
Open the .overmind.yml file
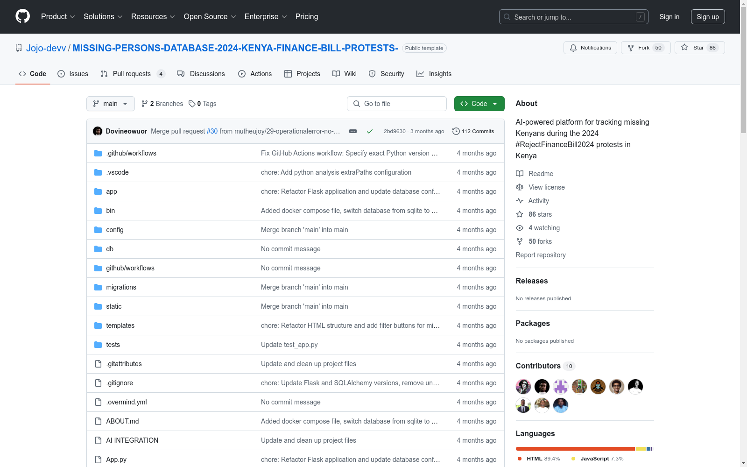pos(127,402)
